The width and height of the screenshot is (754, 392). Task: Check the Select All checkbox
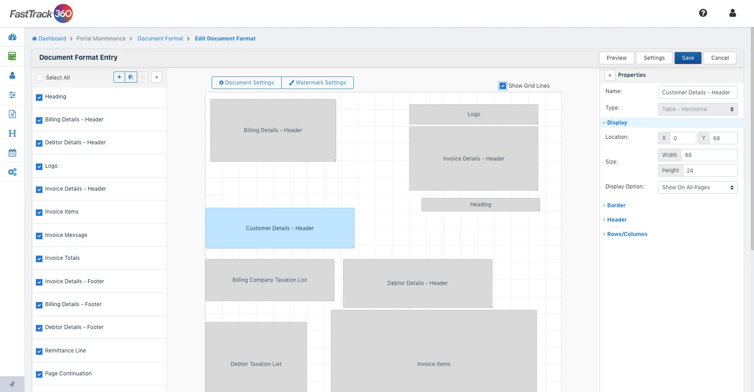pyautogui.click(x=40, y=78)
